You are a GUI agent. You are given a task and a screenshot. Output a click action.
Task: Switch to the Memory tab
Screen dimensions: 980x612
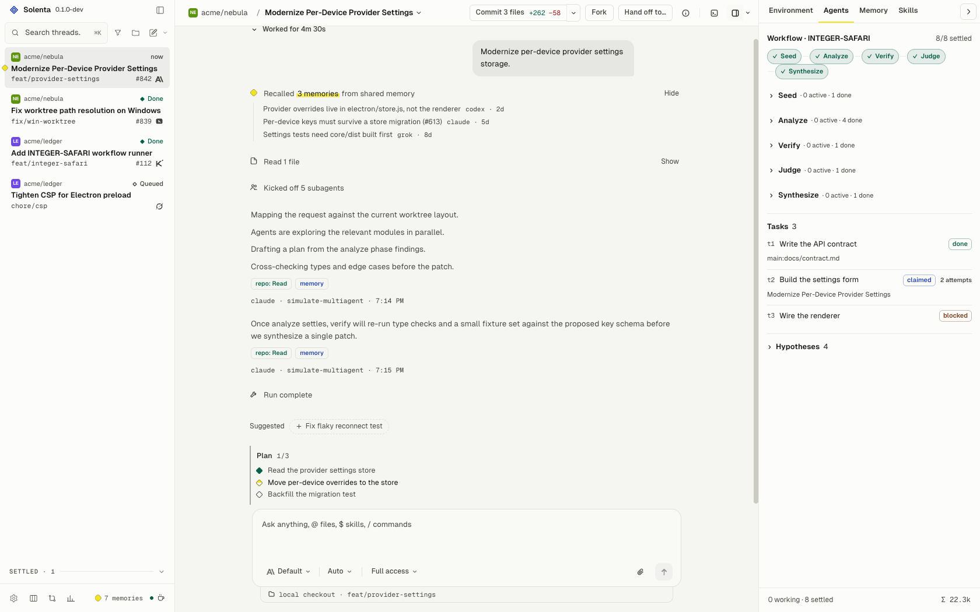coord(873,10)
